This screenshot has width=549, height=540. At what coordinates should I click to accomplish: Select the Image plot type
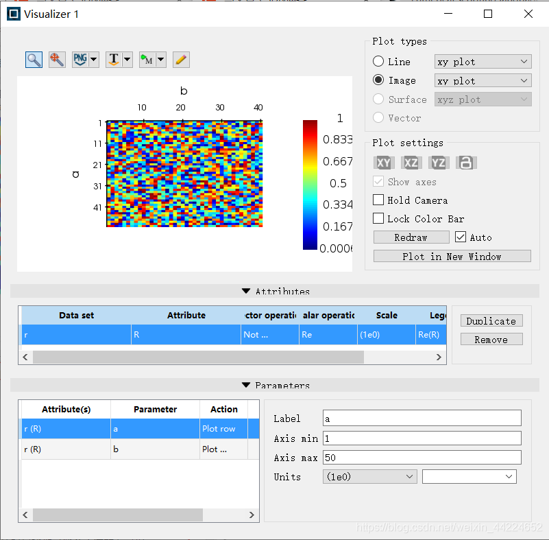tap(378, 80)
